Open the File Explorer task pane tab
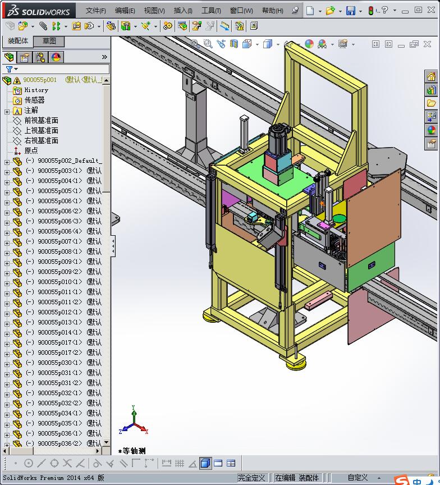The height and width of the screenshot is (485, 440). [x=431, y=103]
